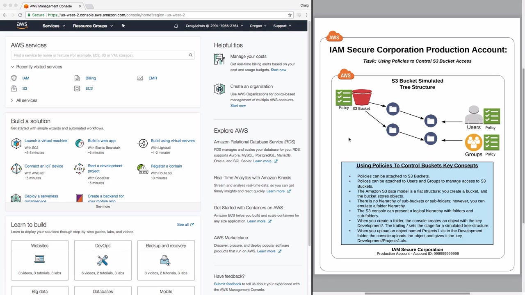Image resolution: width=525 pixels, height=295 pixels.
Task: Open the Support dropdown menu
Action: tap(282, 26)
